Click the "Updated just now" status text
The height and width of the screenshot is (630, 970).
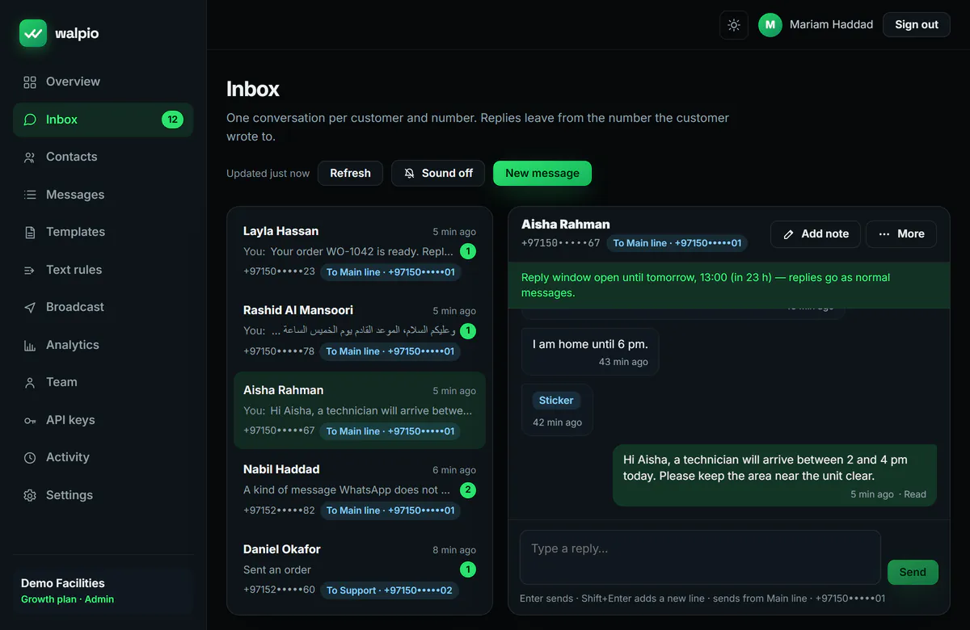(268, 174)
